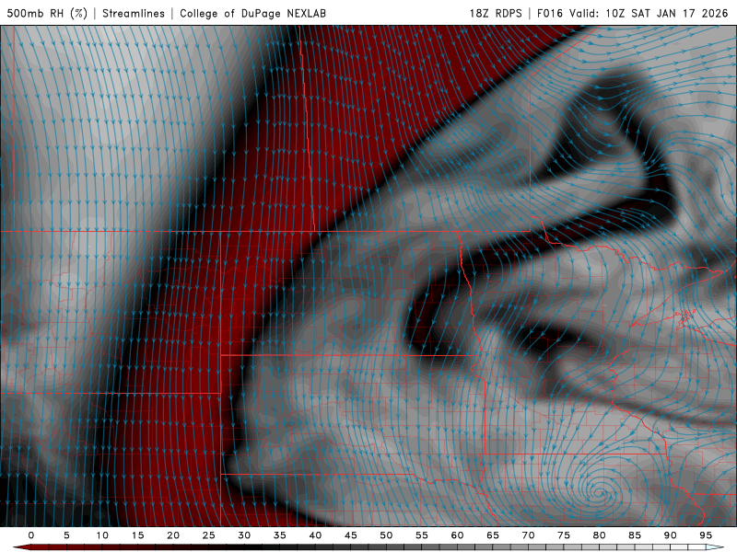Click the colorbar tick label "50"

[386, 535]
